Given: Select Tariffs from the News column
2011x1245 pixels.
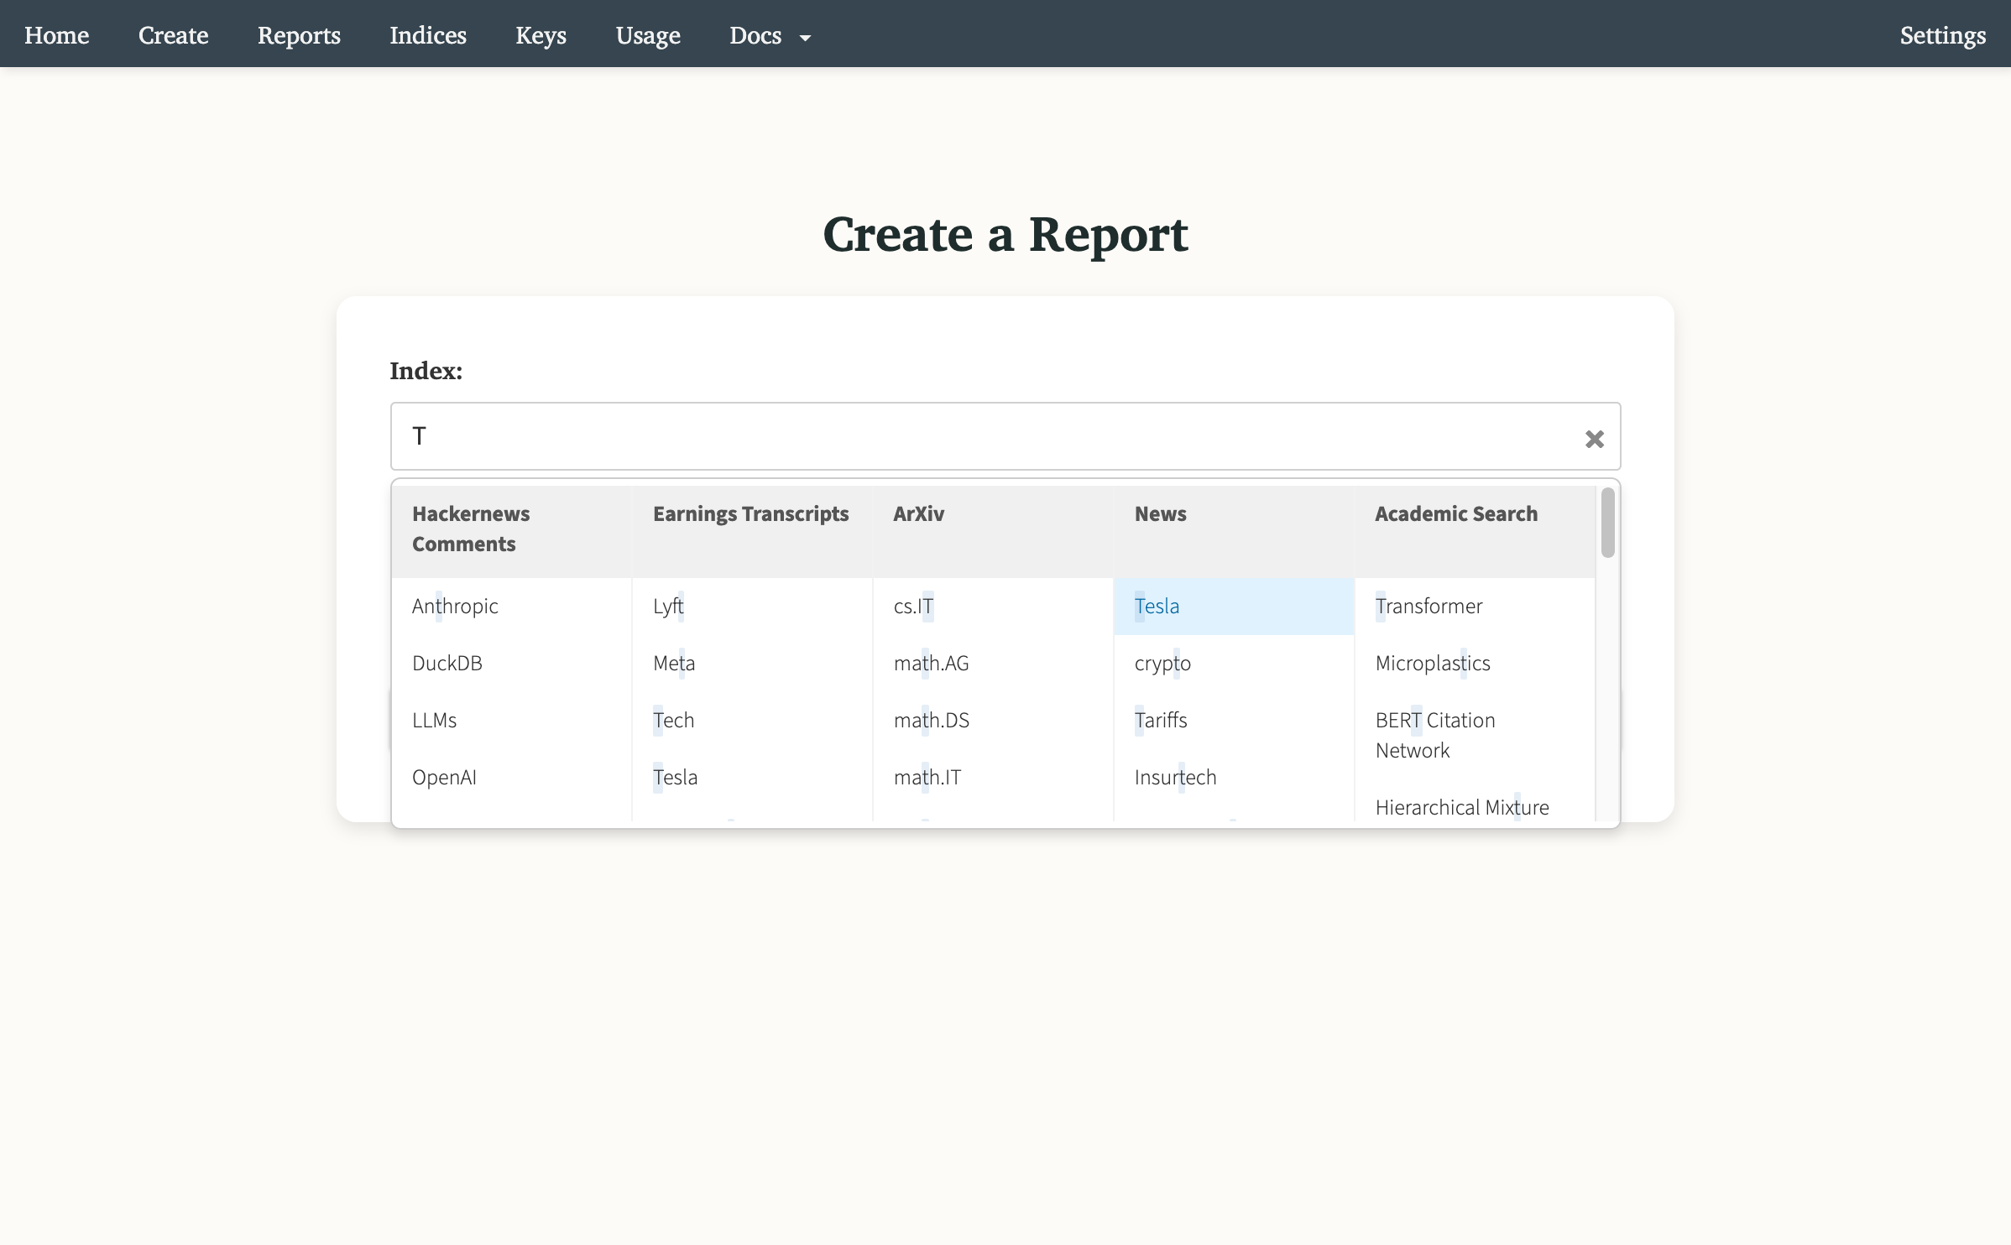Looking at the screenshot, I should click(1161, 719).
